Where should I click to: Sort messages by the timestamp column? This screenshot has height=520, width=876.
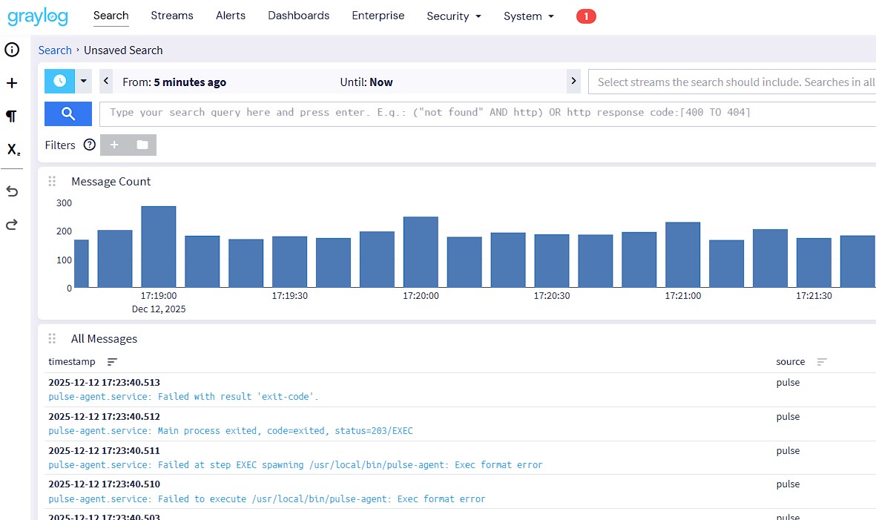click(x=112, y=362)
